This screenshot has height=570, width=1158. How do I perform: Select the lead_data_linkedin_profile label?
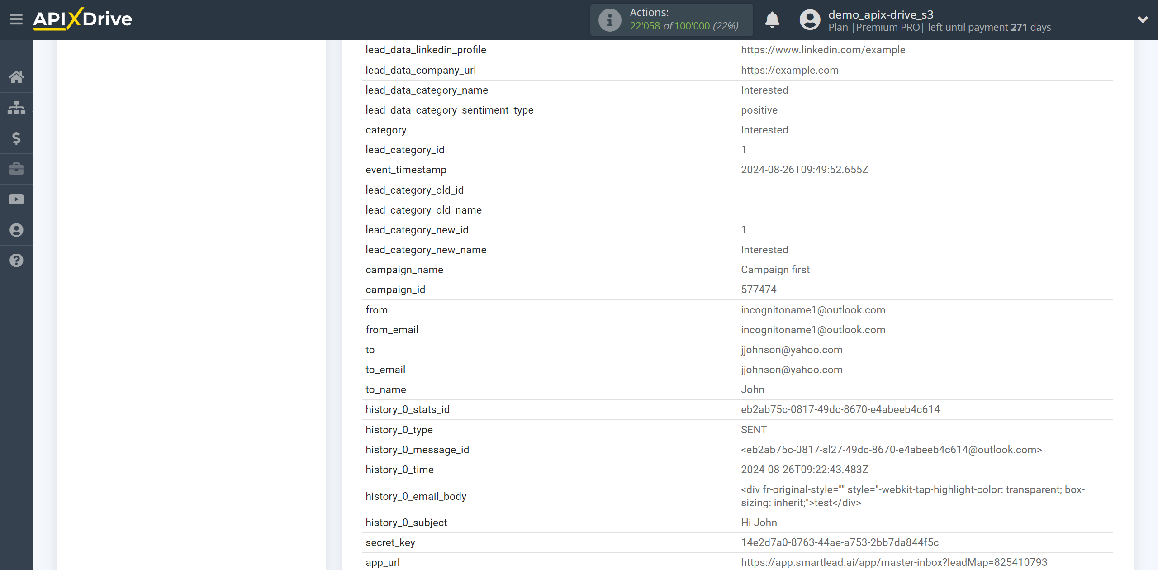pyautogui.click(x=426, y=50)
